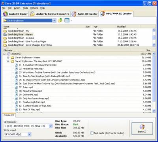Click the folder icon for Sarah Brightman - La Luna

click(5, 38)
